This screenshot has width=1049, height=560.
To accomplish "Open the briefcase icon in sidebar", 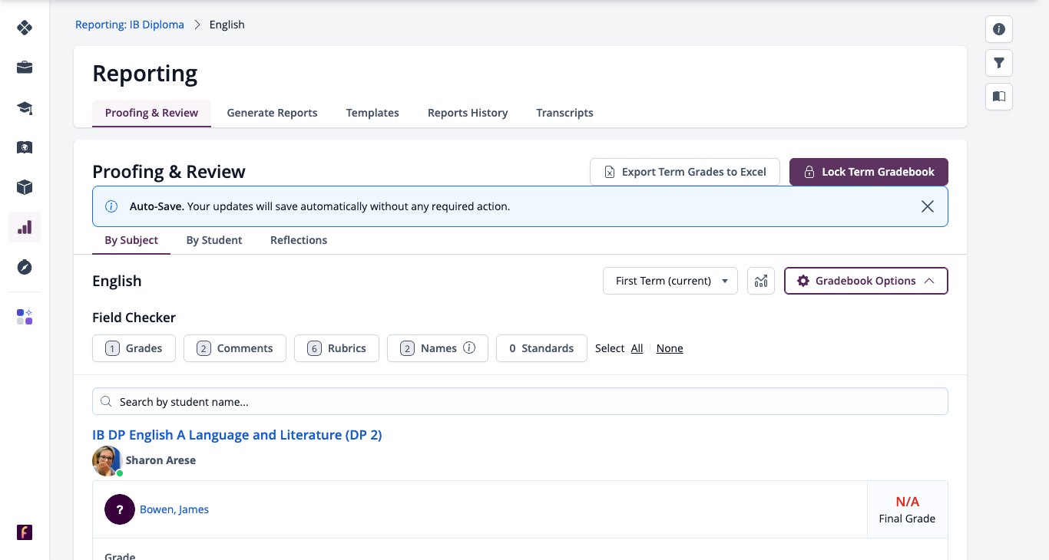I will click(25, 68).
